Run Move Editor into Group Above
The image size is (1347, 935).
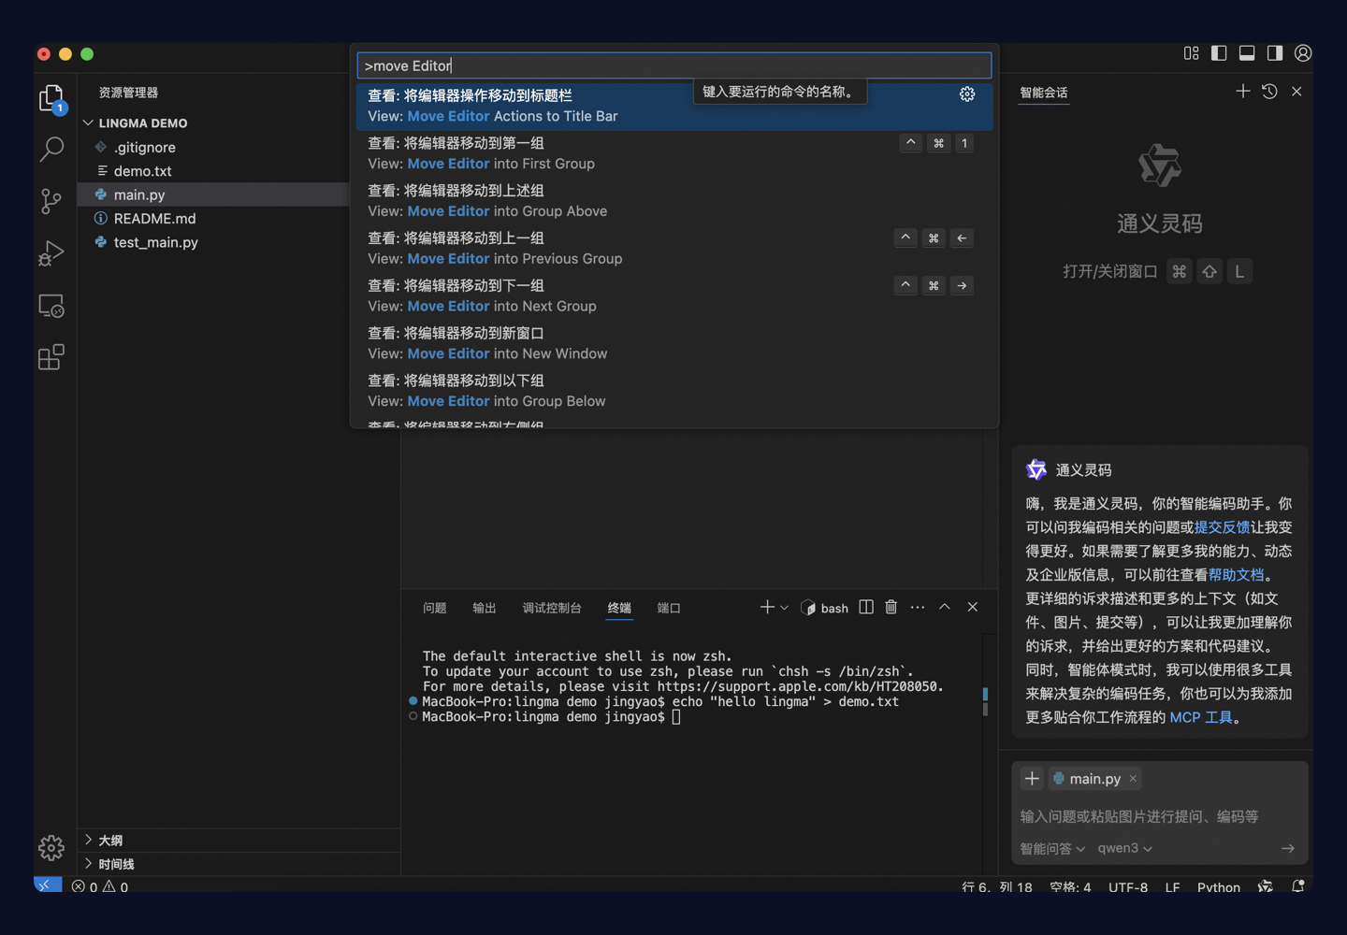674,200
